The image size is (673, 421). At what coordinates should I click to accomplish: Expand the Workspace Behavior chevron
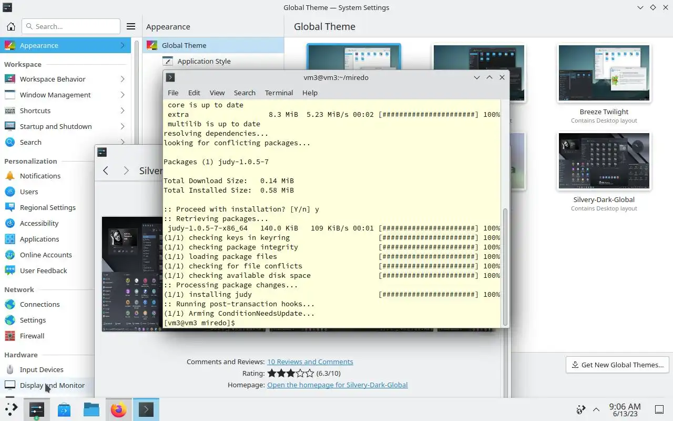123,79
